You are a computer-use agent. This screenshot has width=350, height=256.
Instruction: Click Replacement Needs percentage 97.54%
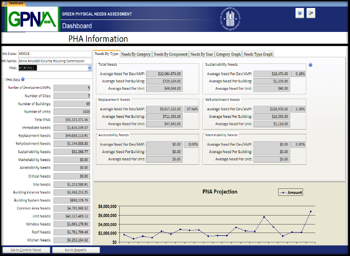point(191,109)
